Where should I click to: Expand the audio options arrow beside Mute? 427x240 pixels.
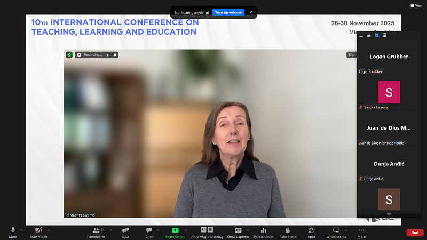(x=21, y=230)
